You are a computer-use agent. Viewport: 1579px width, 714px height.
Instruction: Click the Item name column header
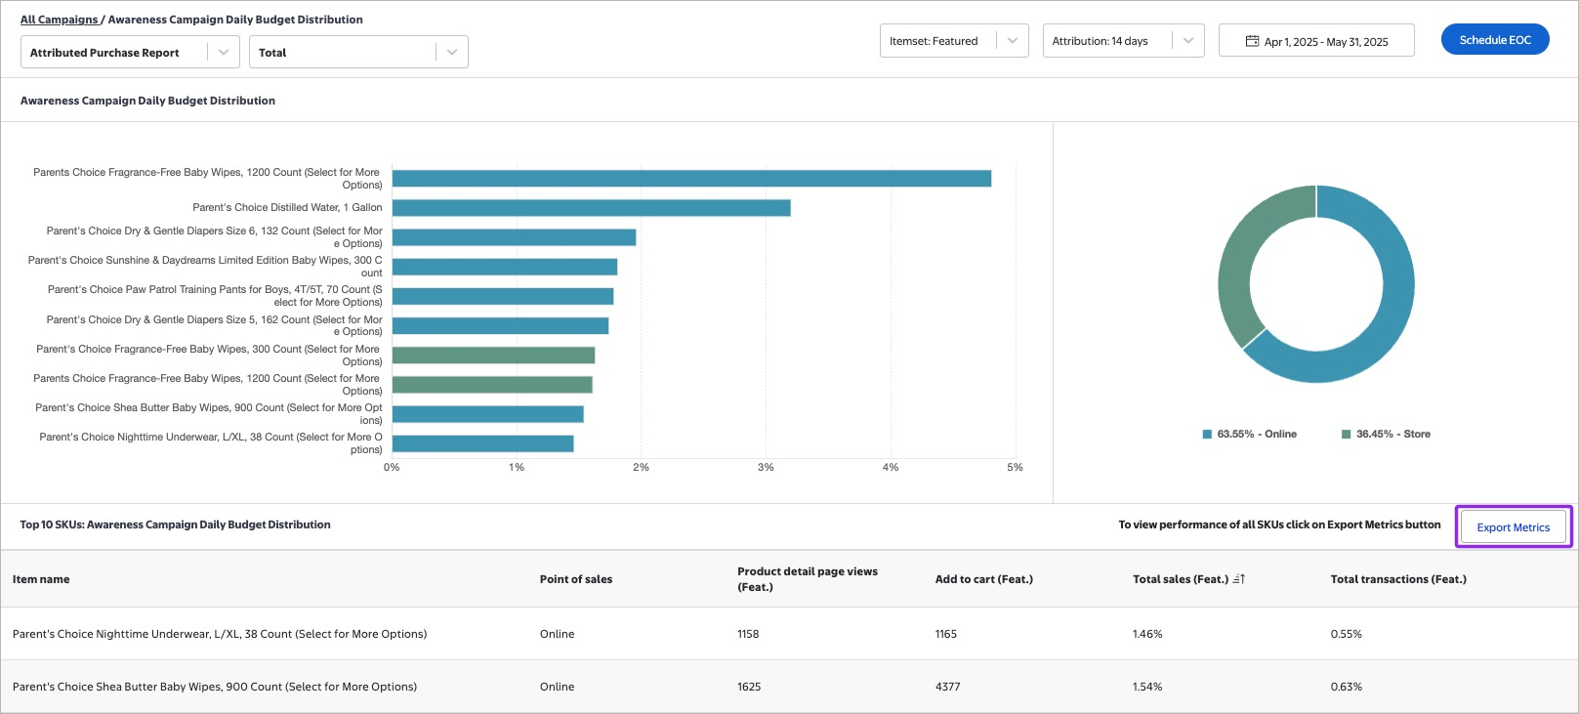(41, 579)
